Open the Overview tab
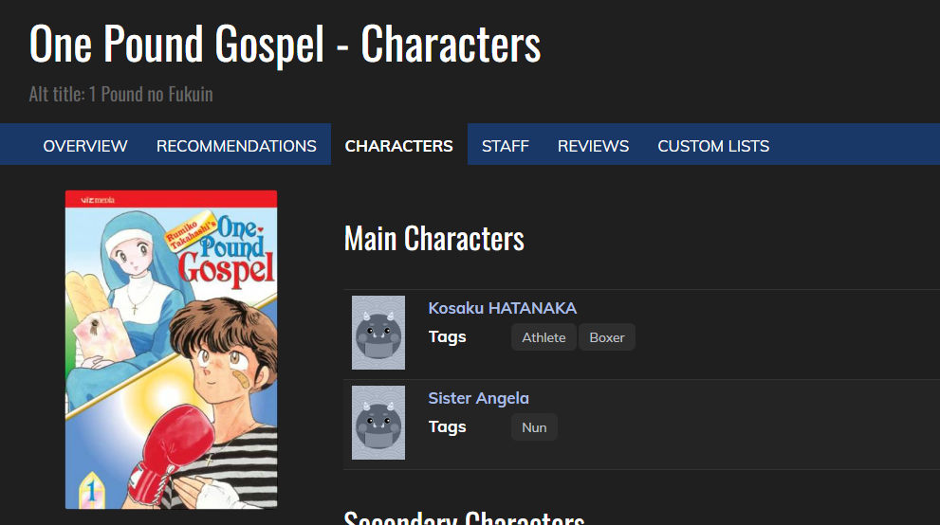 click(85, 146)
